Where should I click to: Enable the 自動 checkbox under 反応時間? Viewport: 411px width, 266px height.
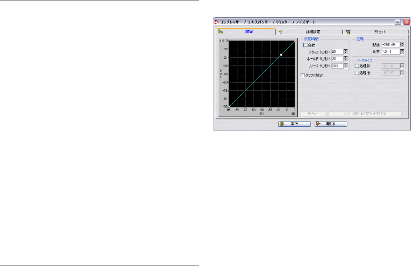pyautogui.click(x=305, y=45)
